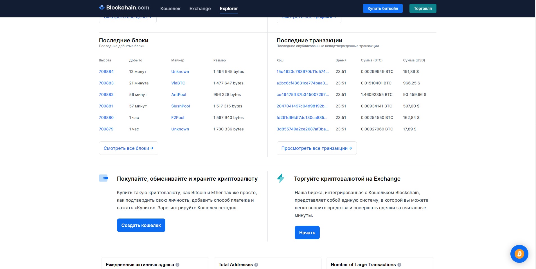Screen dimensions: 536x269
Task: Click the AntPool miner link
Action: (179, 95)
